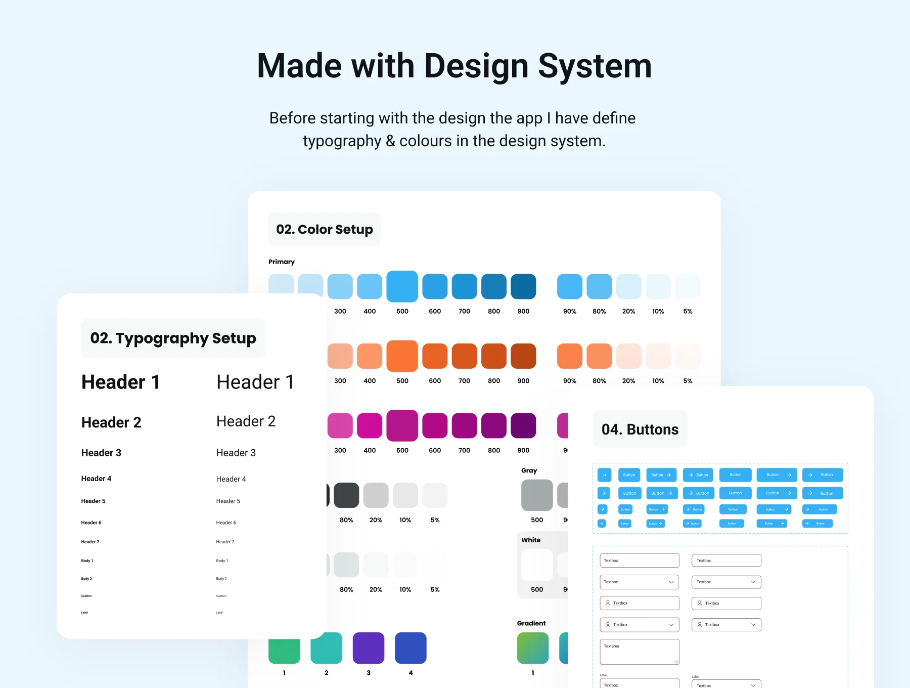Select Primary blue 700 swatch
This screenshot has height=688, width=910.
point(465,286)
